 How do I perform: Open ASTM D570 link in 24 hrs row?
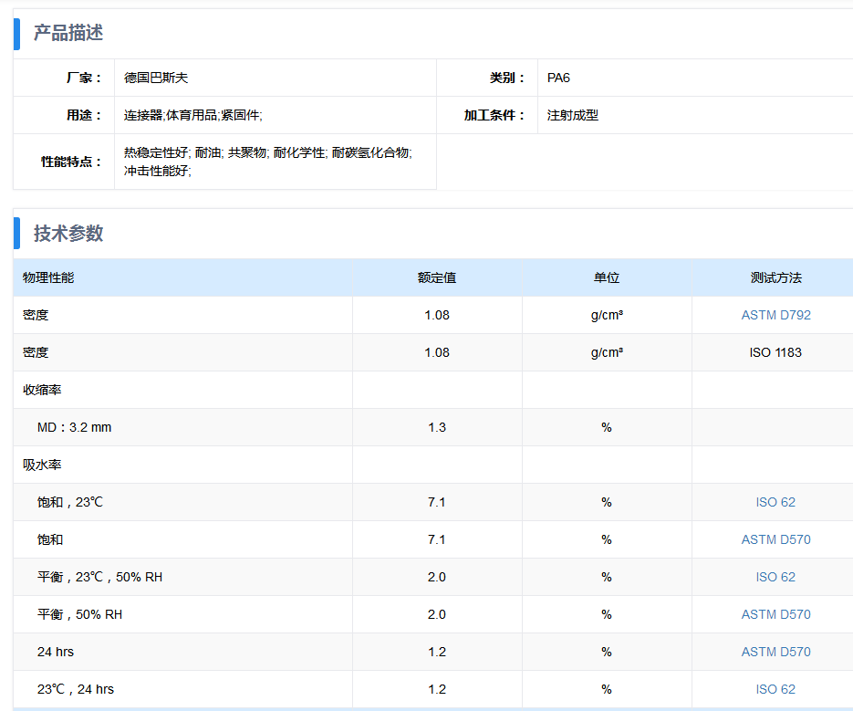(x=775, y=652)
